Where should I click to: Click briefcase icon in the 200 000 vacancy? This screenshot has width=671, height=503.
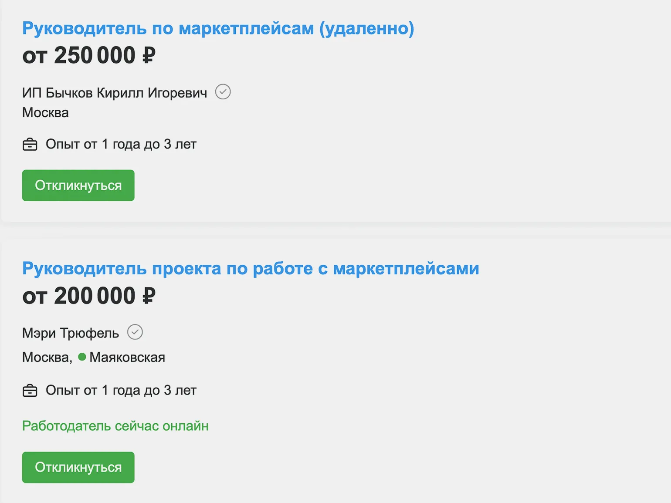point(30,391)
